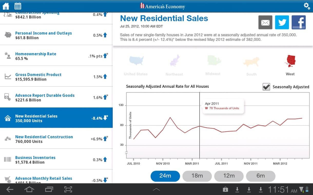The height and width of the screenshot is (195, 313).
Task: Click the 1.5% GDP up arrow
Action: click(x=105, y=77)
